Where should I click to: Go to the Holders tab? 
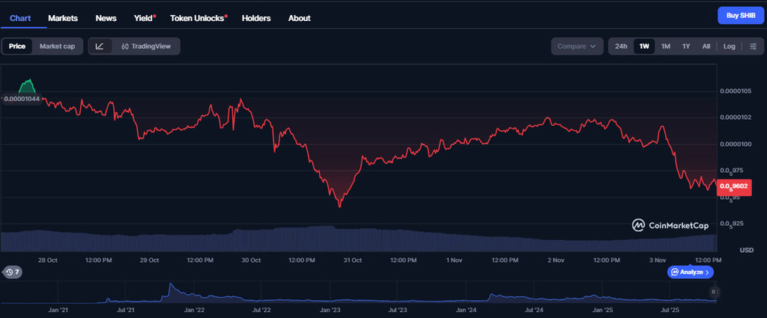[x=256, y=18]
